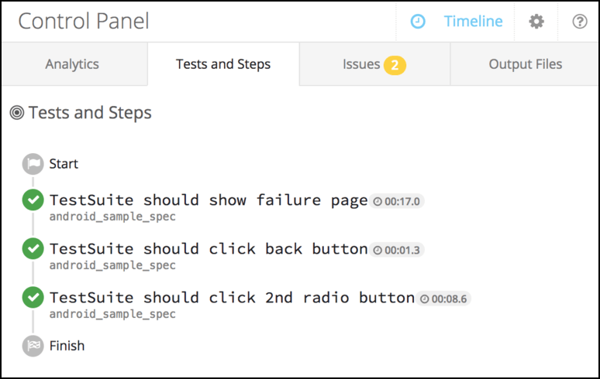Click the Start flag icon
Image resolution: width=600 pixels, height=379 pixels.
point(33,164)
